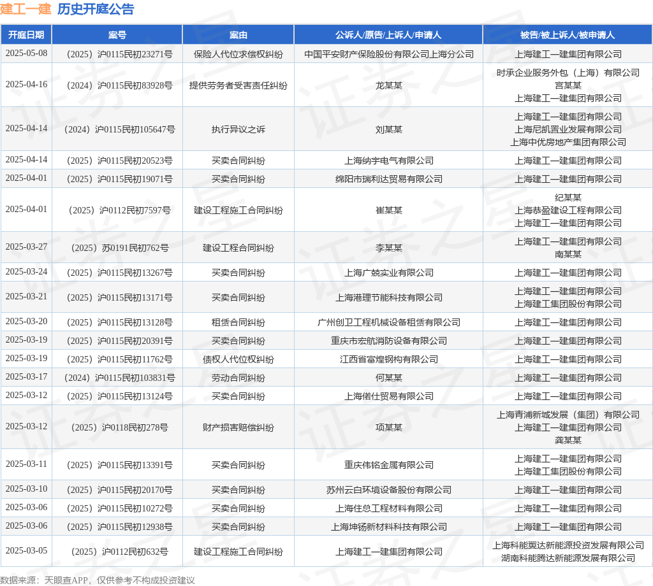This screenshot has width=653, height=586.
Task: Select case number (2025)沪0115民初20523号
Action: pyautogui.click(x=119, y=161)
